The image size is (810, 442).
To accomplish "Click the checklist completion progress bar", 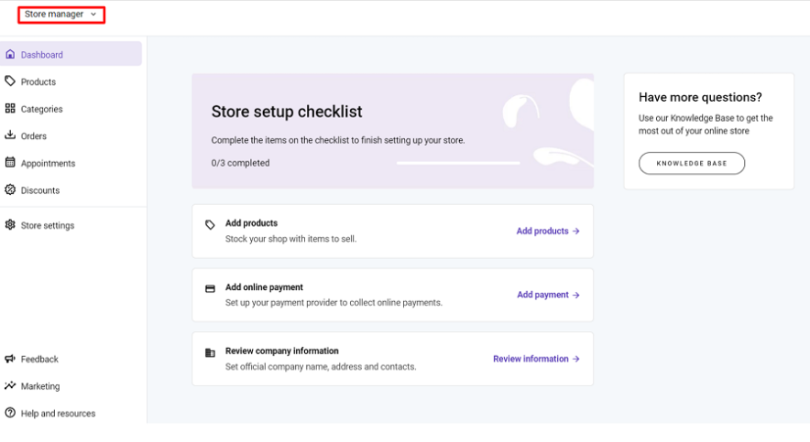I will click(458, 164).
